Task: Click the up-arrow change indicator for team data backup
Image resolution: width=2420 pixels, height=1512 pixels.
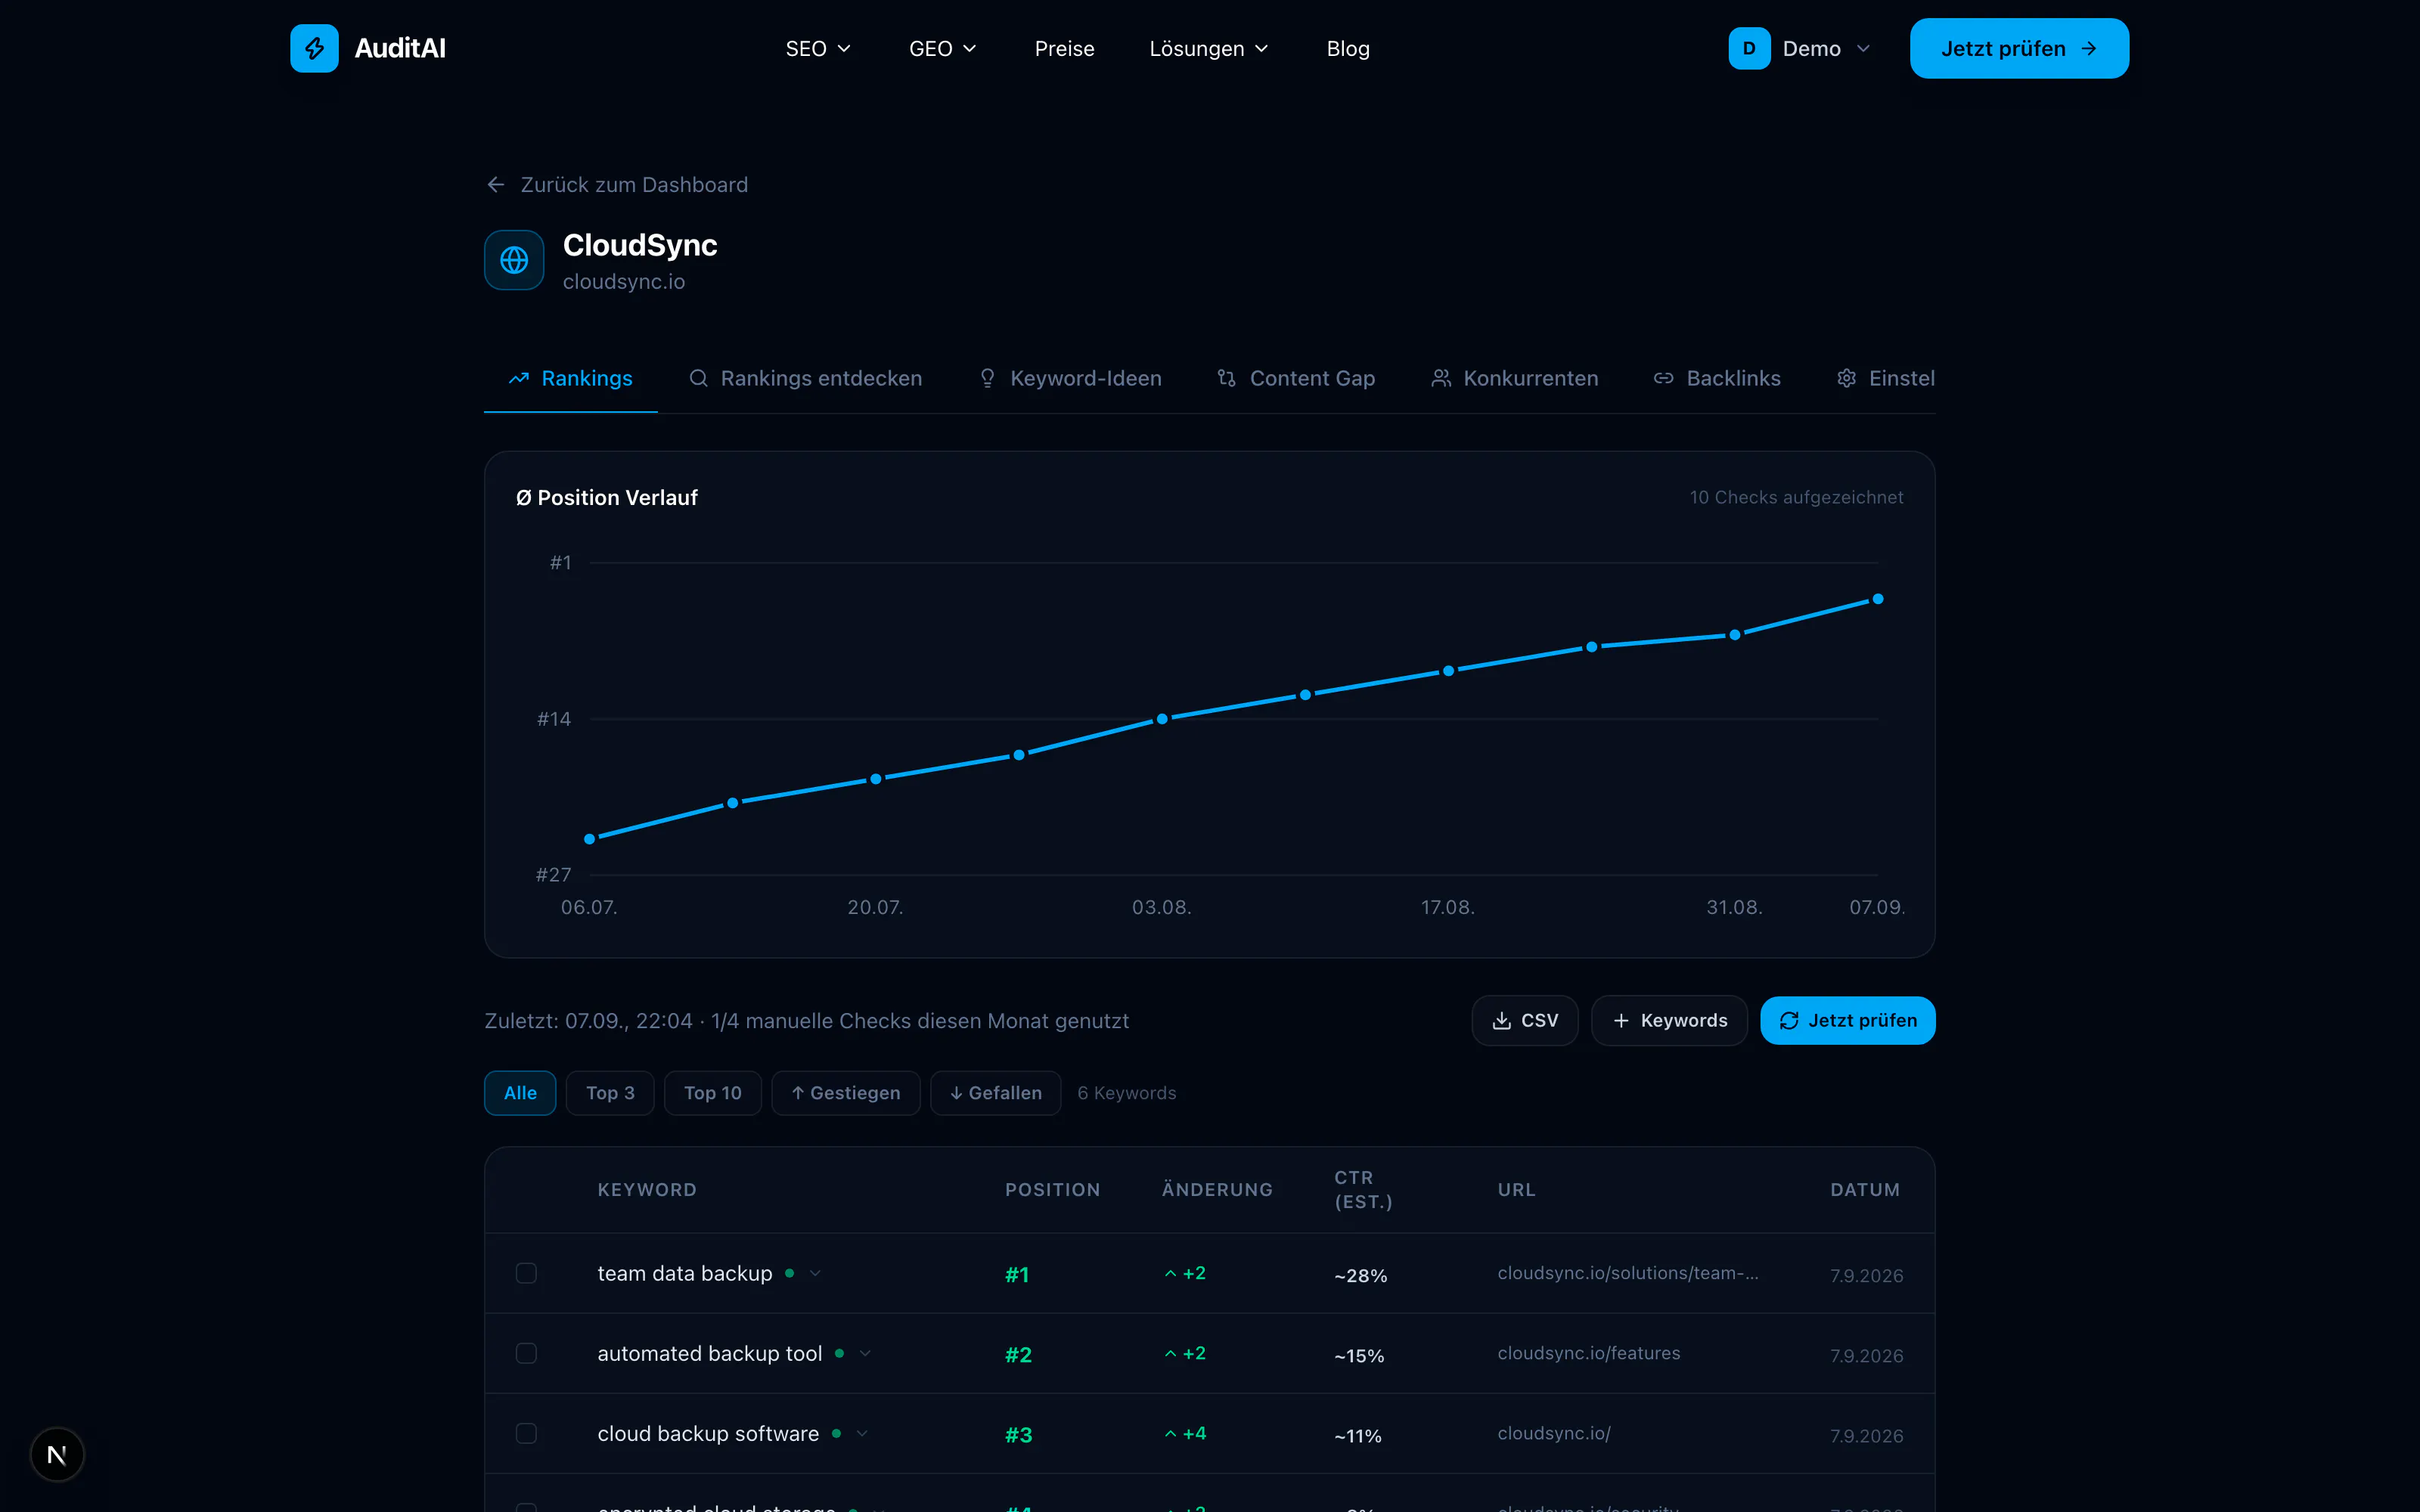Action: click(1185, 1273)
